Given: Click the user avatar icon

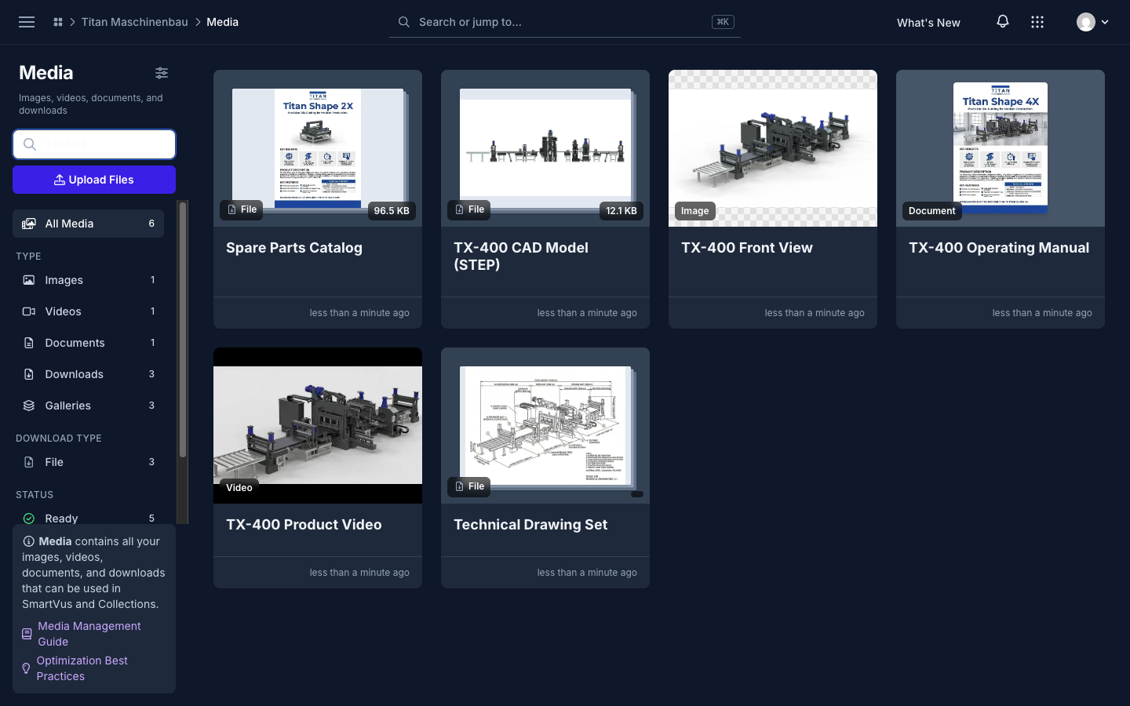Looking at the screenshot, I should pos(1086,22).
